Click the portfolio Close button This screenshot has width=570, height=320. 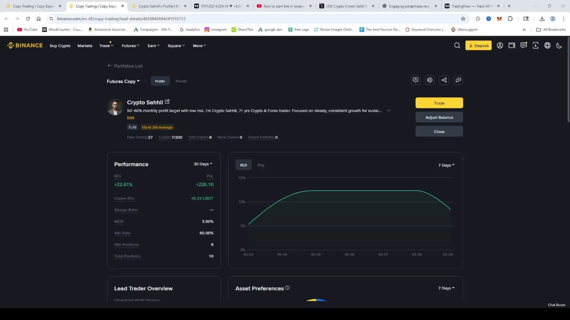[439, 131]
